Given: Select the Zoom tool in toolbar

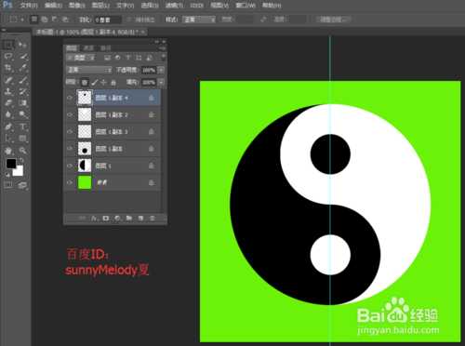Looking at the screenshot, I should coord(23,151).
